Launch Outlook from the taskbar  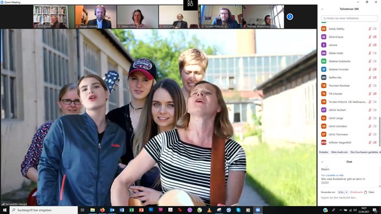tap(112, 210)
